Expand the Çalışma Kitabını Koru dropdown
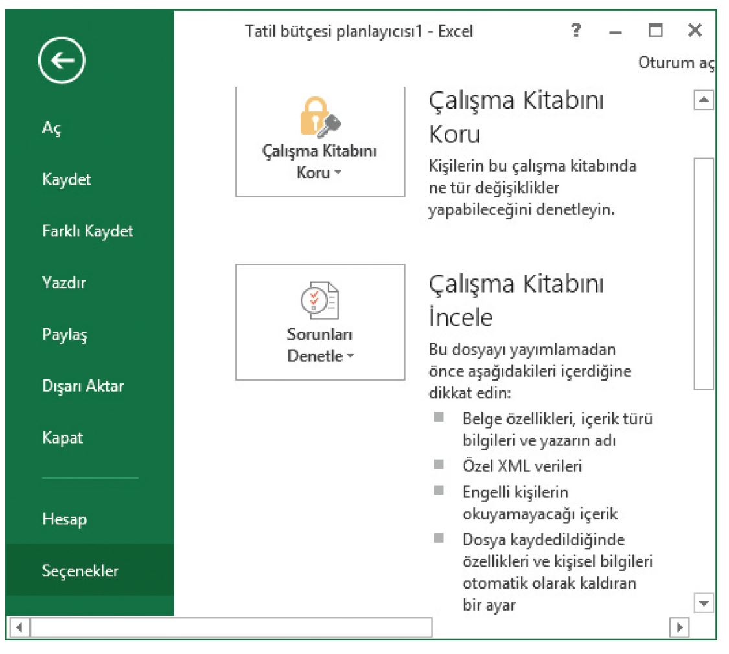 (x=320, y=162)
